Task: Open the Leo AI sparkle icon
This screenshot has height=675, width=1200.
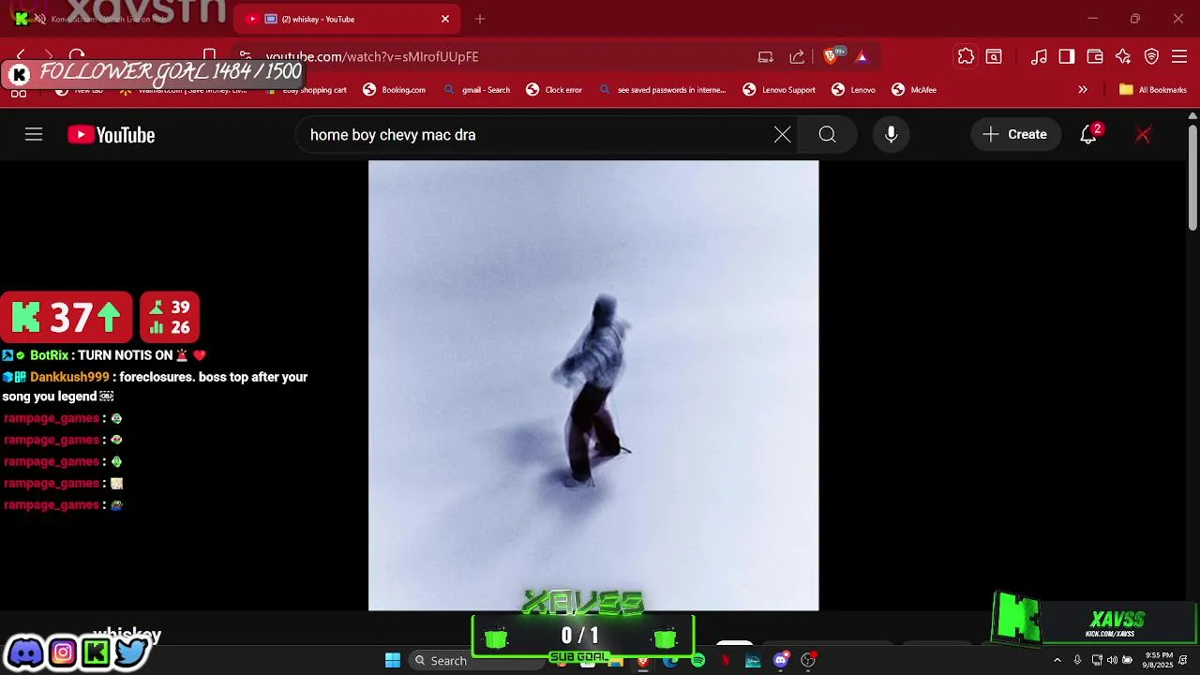Action: 1123,56
